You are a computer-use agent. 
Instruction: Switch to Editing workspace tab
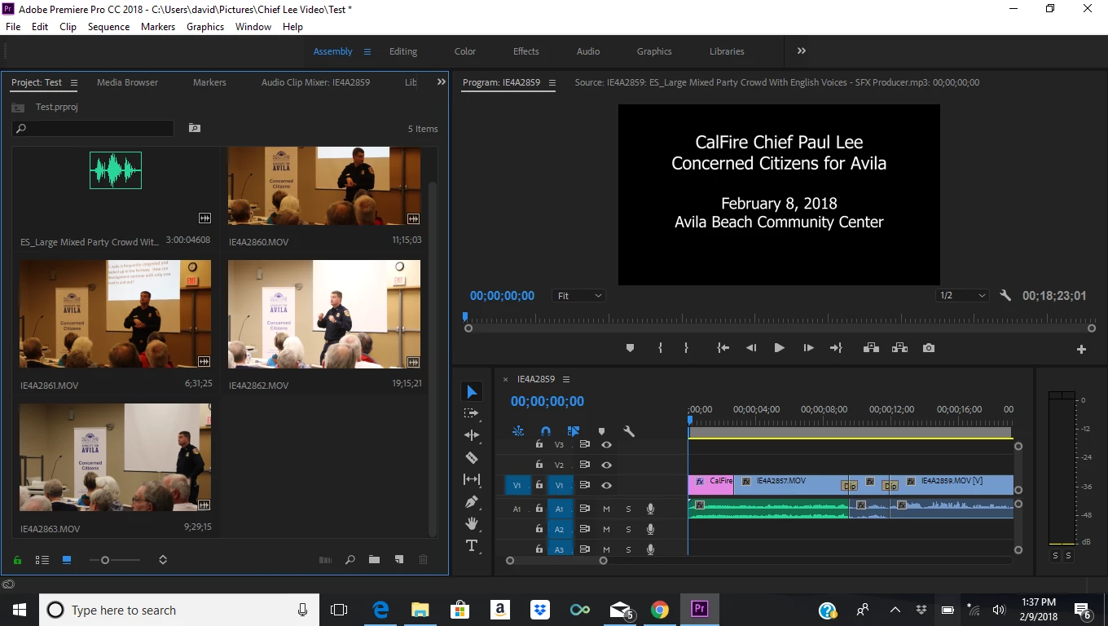click(x=403, y=51)
